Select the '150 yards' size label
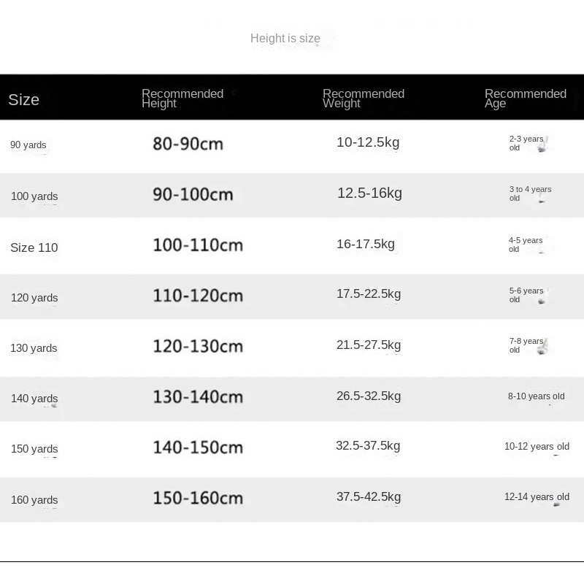This screenshot has height=584, width=584. tap(34, 449)
